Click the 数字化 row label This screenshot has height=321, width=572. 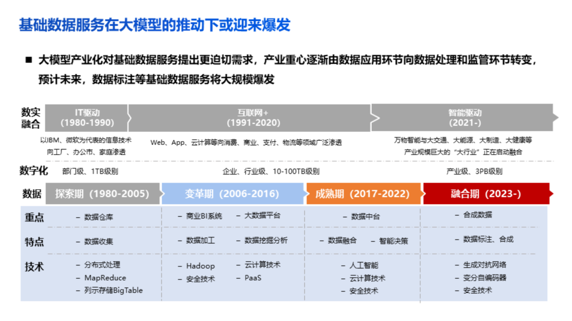tap(34, 171)
